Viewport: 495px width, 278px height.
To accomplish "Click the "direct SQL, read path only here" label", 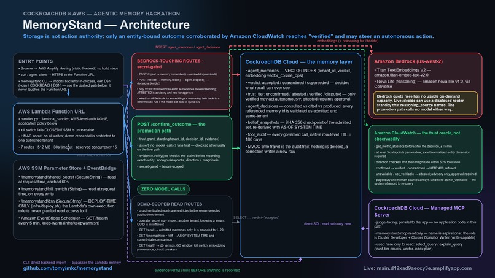I will click(327, 224).
